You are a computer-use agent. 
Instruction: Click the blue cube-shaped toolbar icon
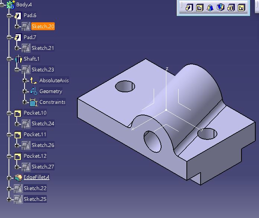click(x=221, y=7)
